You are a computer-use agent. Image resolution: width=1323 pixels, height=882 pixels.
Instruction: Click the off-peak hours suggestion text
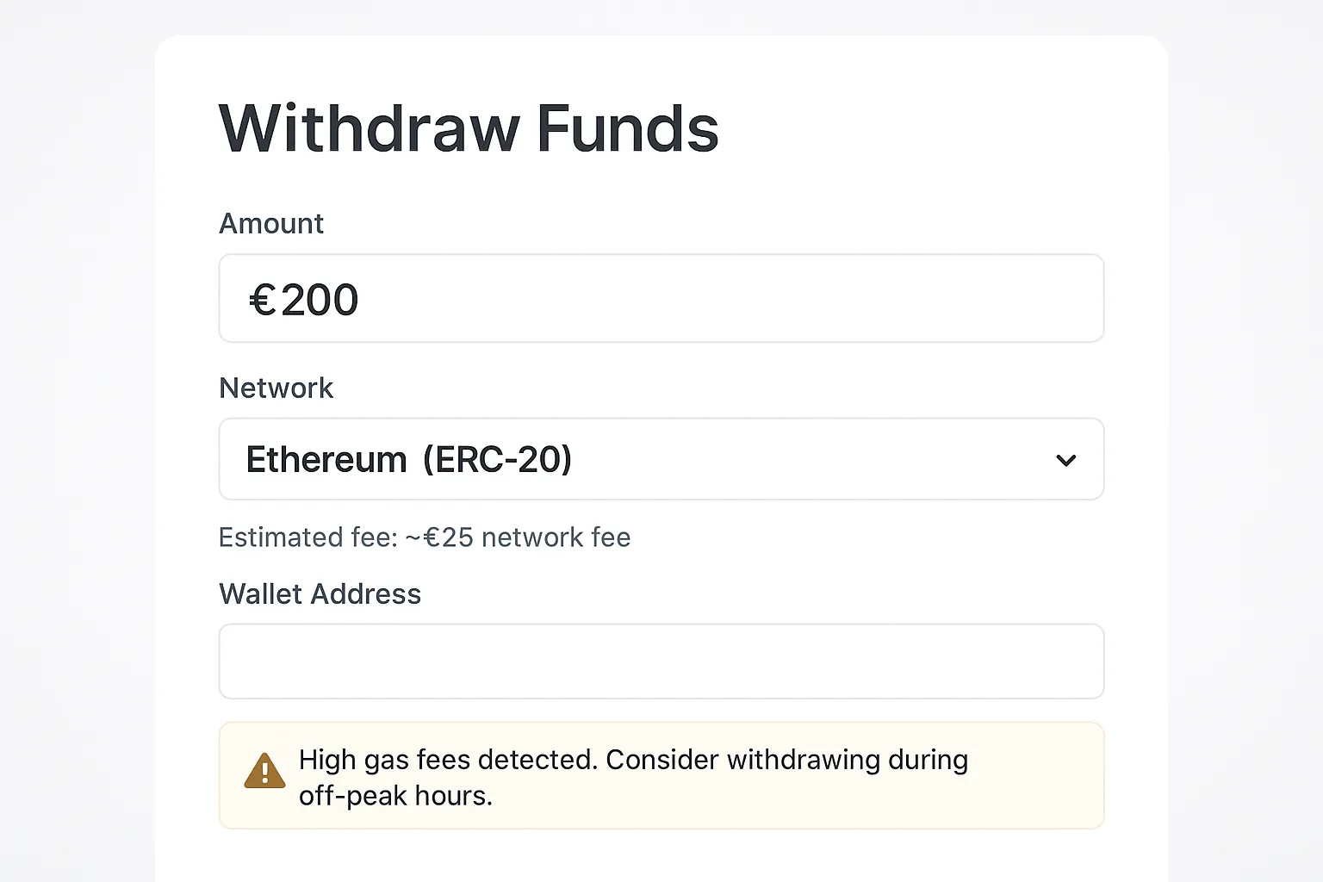pos(395,796)
